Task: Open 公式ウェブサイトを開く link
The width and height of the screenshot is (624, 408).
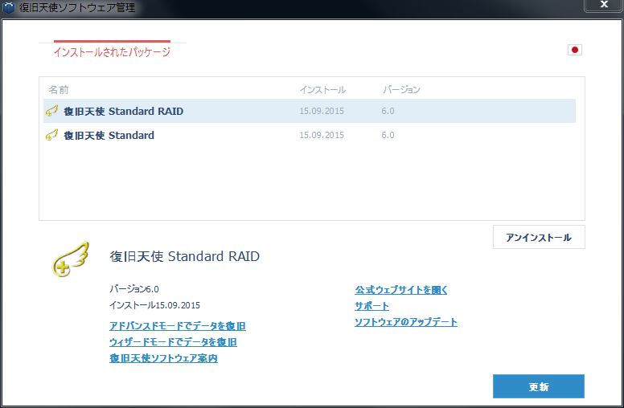Action: [x=401, y=290]
